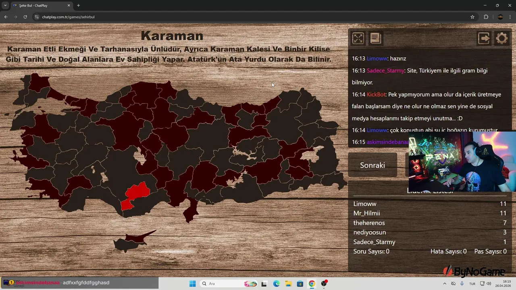Open the browser extensions puzzle icon
This screenshot has height=290, width=516.
coord(486,17)
